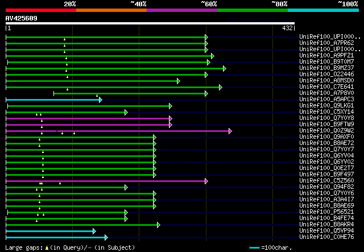364x252 pixels.
Task: Select the UniRef100_Q0Z9W2 label text
Action: (x=326, y=131)
